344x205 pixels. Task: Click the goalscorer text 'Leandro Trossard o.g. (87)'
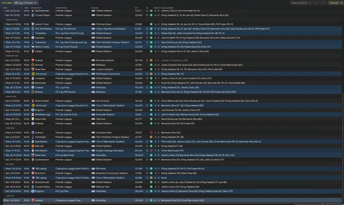point(175,60)
